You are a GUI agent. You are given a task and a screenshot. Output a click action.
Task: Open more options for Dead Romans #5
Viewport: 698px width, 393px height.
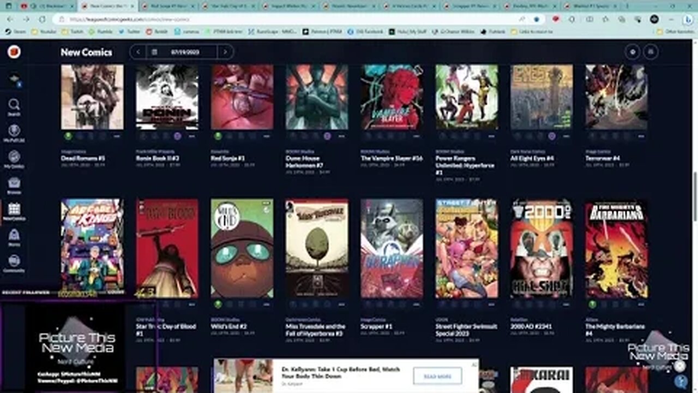pos(117,136)
